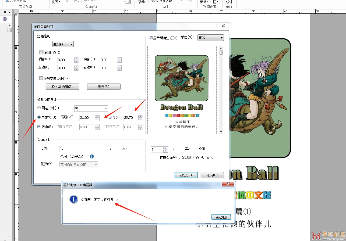Screen dimensions: 346x241
Task: Click into the 顶部 margin field
Action: [x=66, y=60]
